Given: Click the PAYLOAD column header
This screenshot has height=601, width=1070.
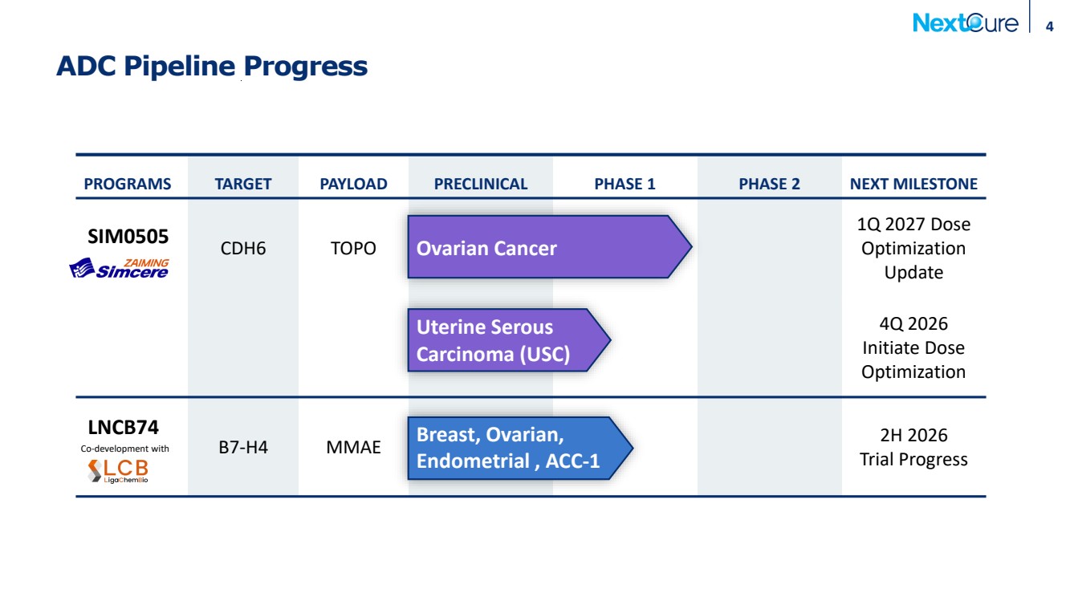Looking at the screenshot, I should point(353,184).
